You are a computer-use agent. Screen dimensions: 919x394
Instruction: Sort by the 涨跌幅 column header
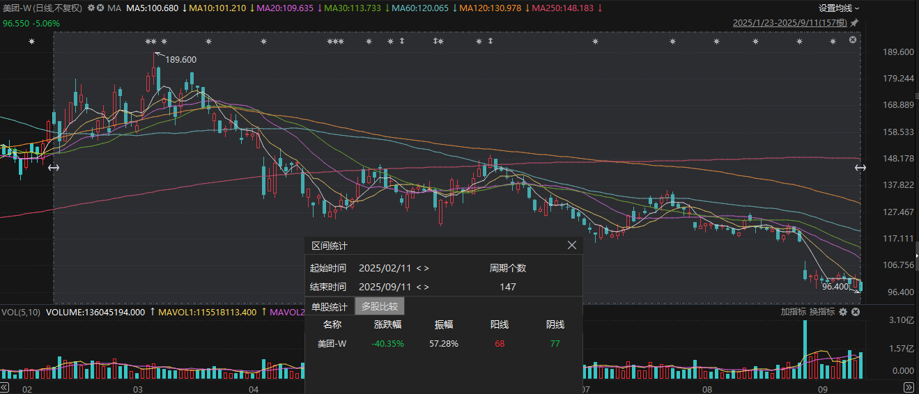[x=387, y=324]
